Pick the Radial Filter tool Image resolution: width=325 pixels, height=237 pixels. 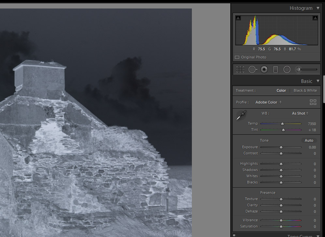287,69
